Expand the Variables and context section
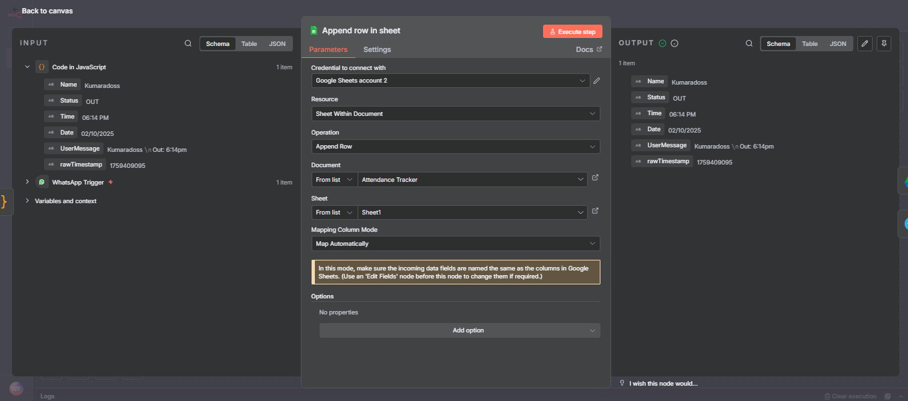Viewport: 908px width, 401px height. click(27, 200)
